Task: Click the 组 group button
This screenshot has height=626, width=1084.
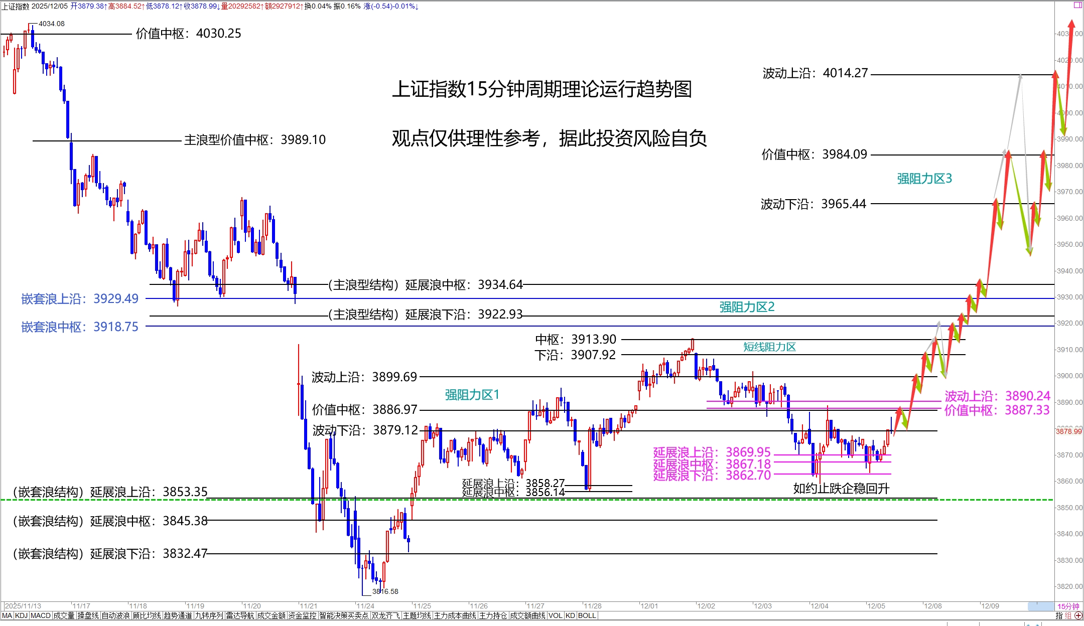Action: click(1068, 615)
